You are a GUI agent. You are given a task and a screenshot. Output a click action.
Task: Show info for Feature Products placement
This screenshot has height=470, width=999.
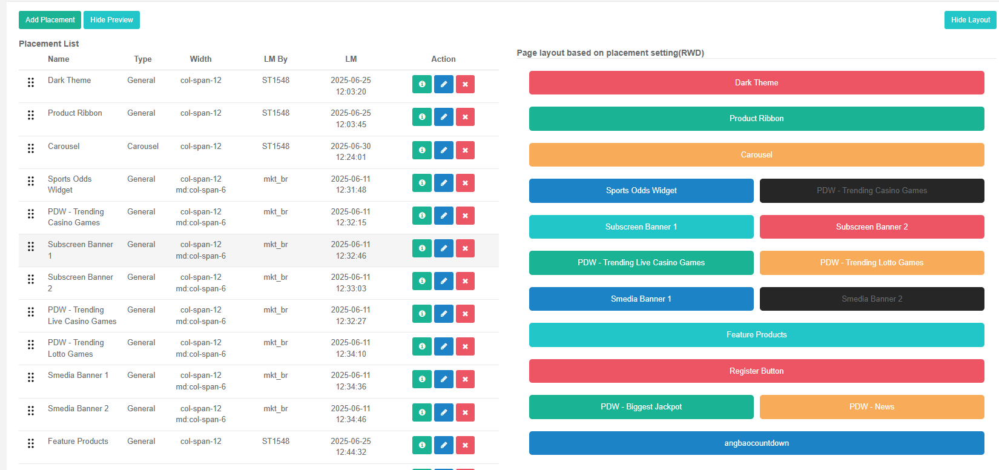(x=421, y=445)
